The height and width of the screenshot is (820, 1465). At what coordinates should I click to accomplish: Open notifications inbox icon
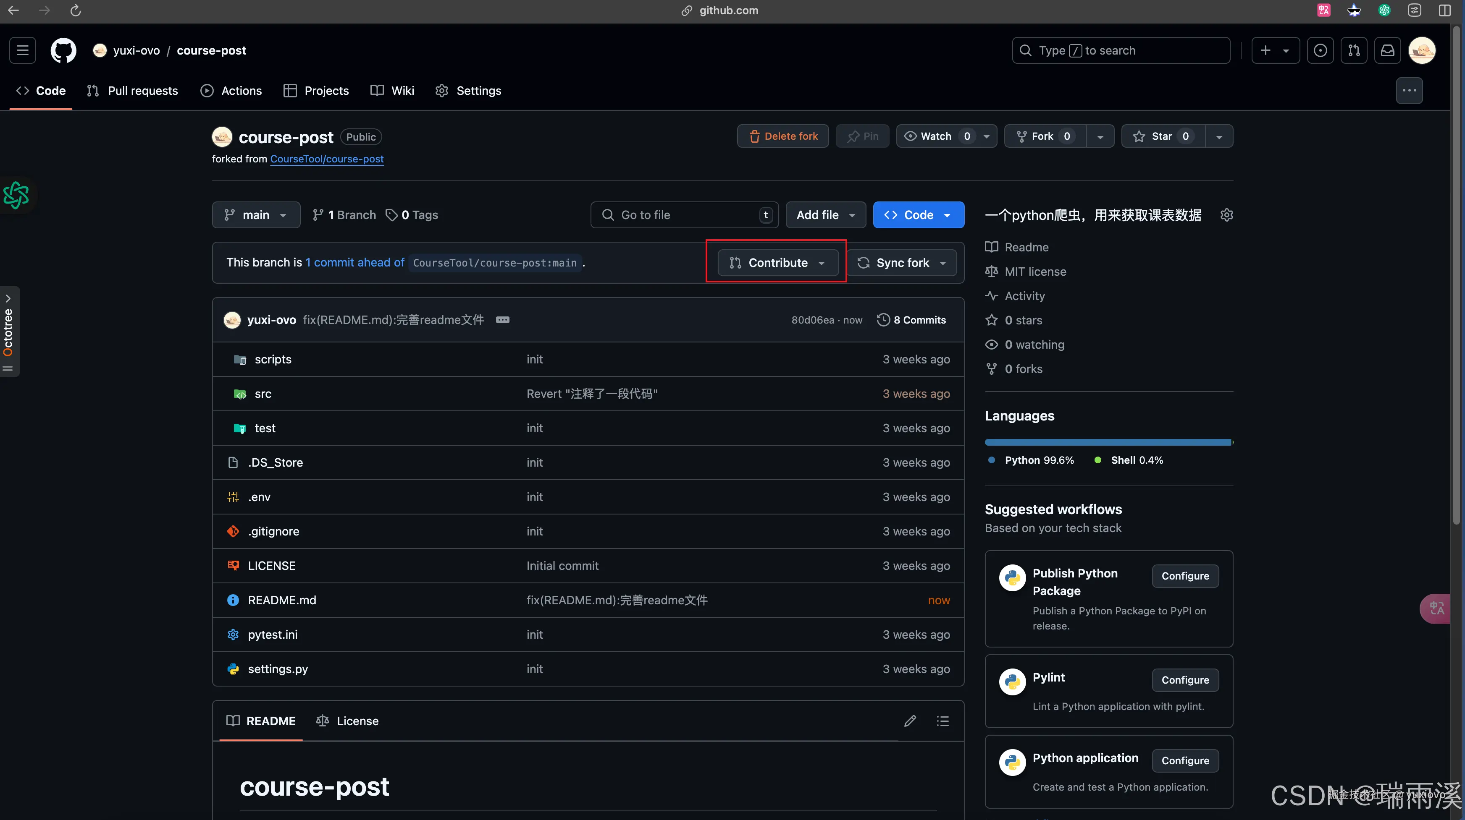point(1388,51)
